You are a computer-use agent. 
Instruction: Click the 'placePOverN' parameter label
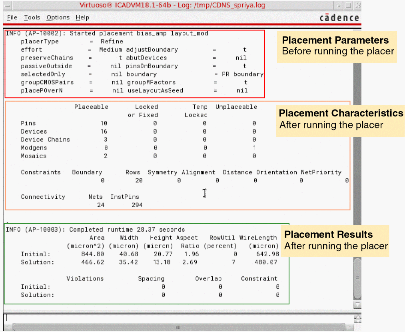(42, 91)
